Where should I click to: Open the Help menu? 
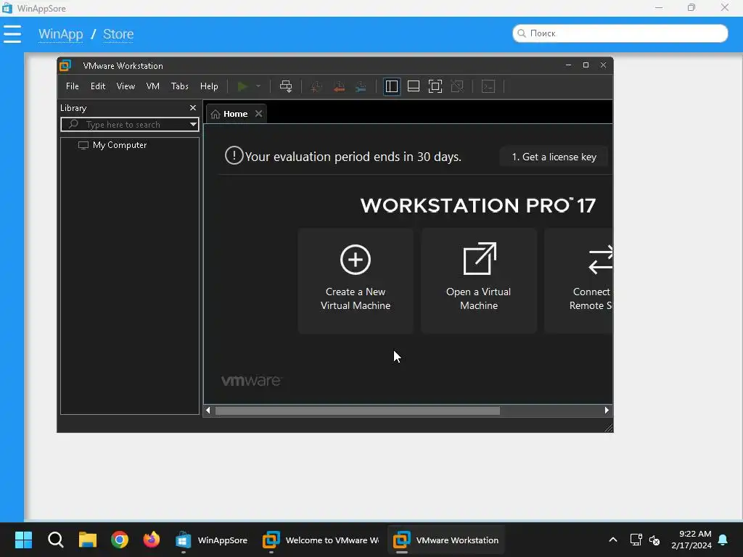(209, 86)
